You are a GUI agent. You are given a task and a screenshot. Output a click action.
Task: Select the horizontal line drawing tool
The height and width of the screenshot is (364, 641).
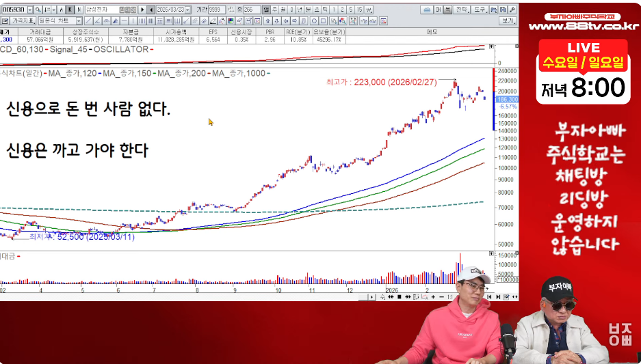(124, 20)
